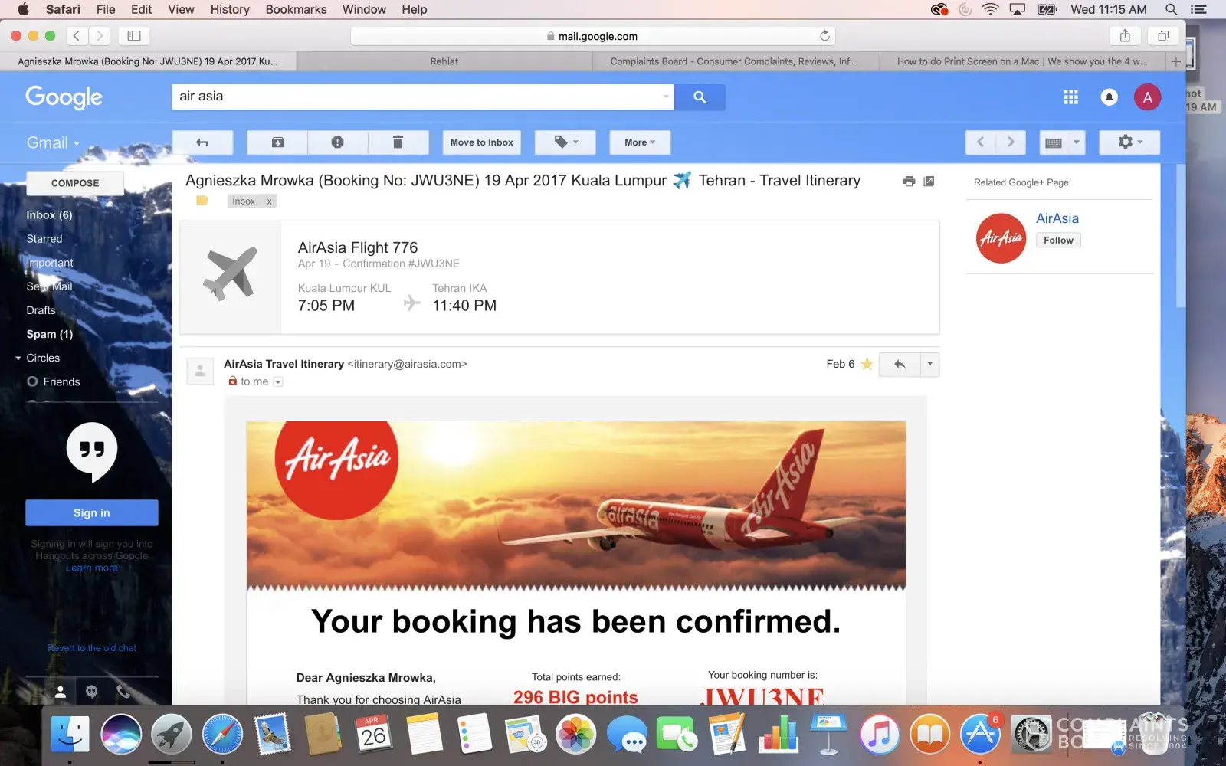Click the back arrow to return to results
Viewport: 1226px width, 766px height.
point(202,142)
